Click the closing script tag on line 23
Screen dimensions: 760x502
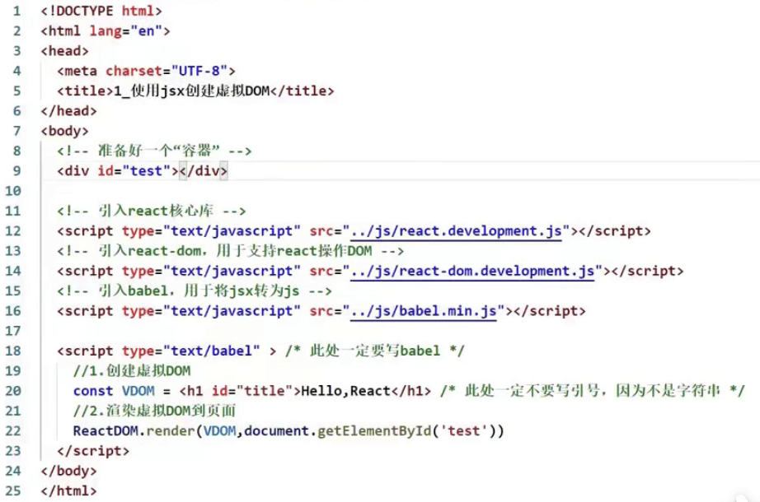pos(93,451)
